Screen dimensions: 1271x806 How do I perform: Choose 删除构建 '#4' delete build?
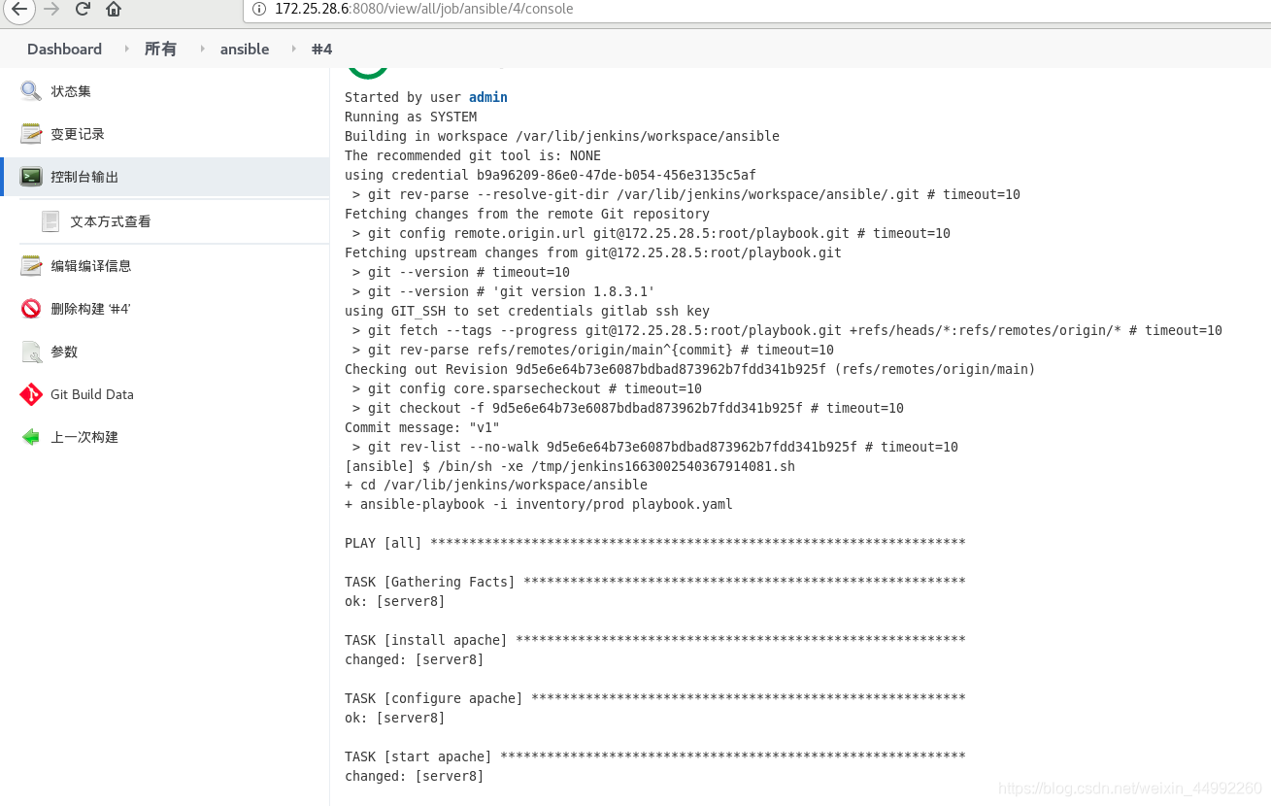pyautogui.click(x=90, y=309)
